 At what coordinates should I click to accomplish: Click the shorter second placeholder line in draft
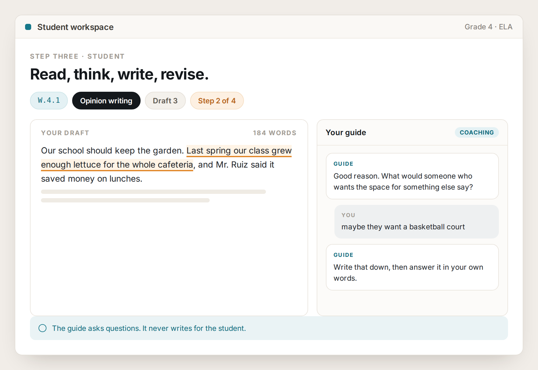(125, 200)
